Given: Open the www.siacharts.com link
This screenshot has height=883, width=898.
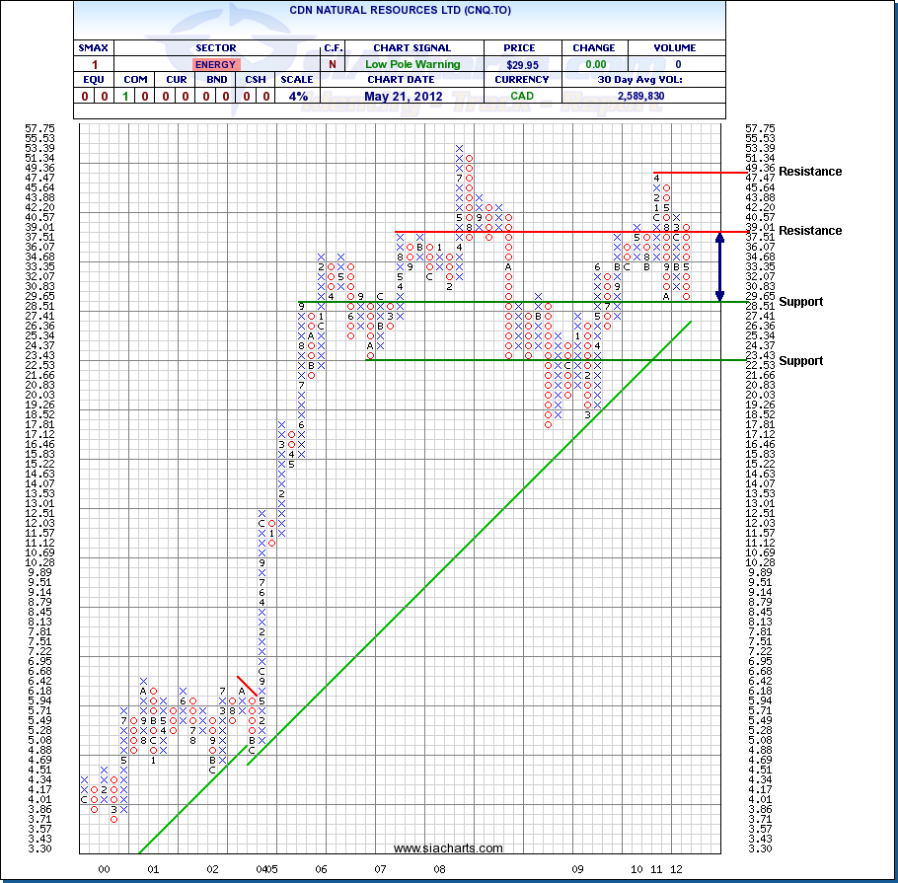Looking at the screenshot, I should (x=448, y=848).
